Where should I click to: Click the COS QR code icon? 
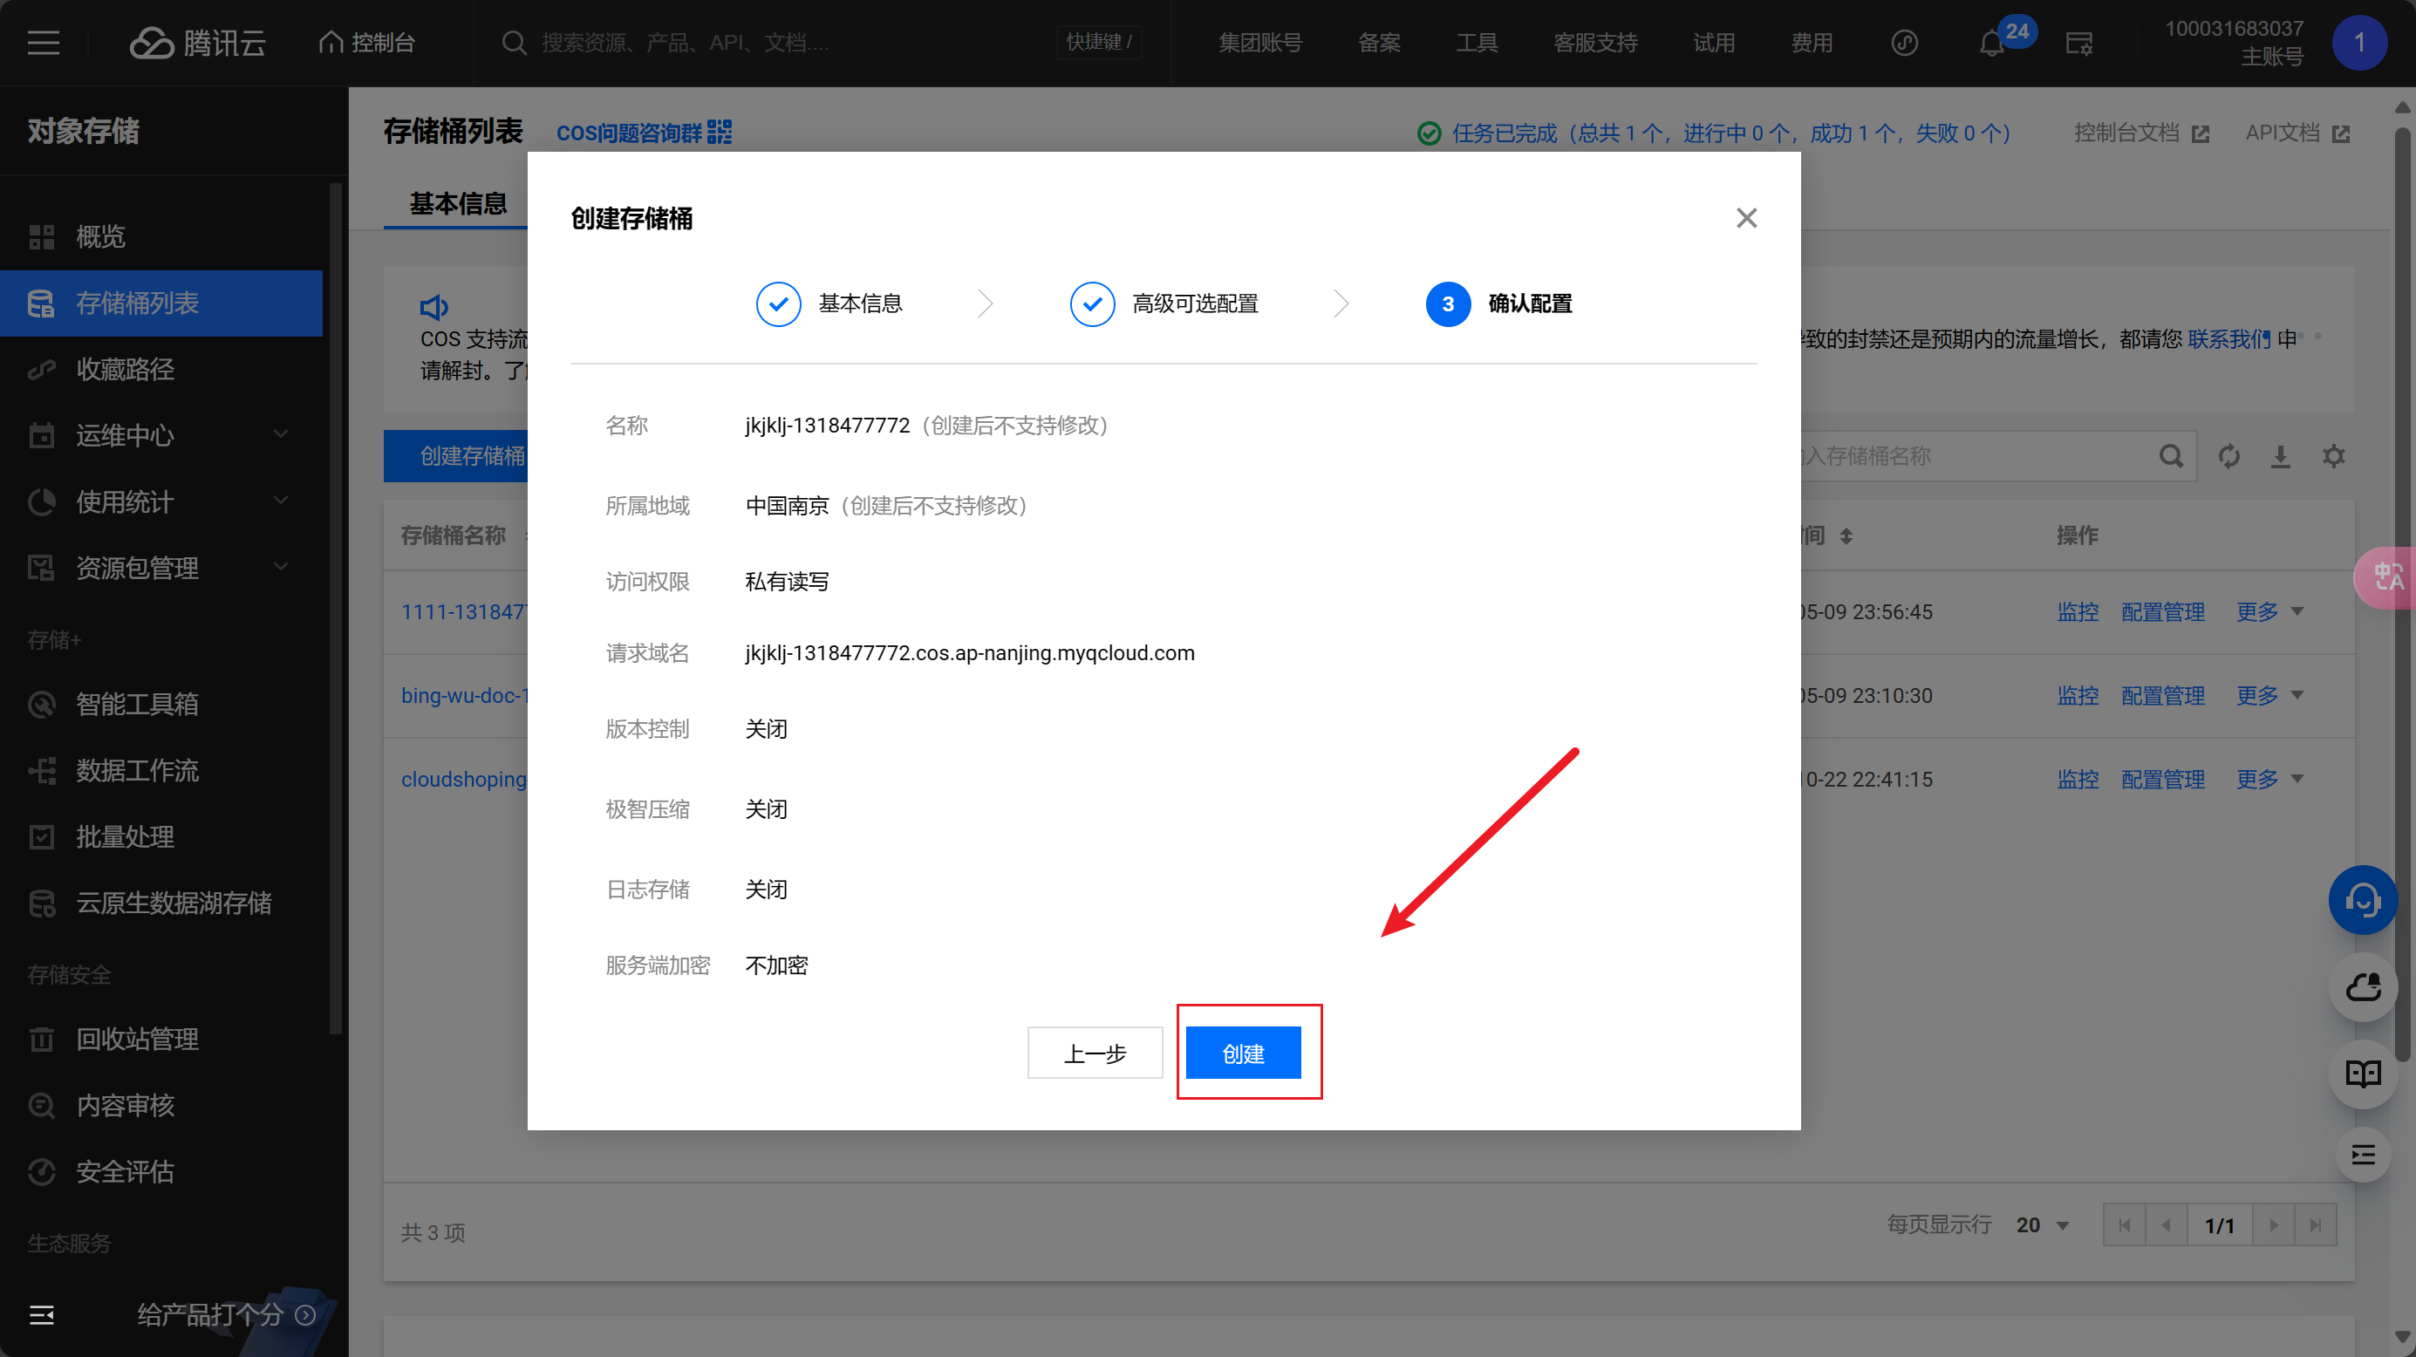pyautogui.click(x=720, y=133)
